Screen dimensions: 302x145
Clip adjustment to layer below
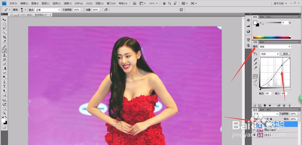[x=265, y=106]
